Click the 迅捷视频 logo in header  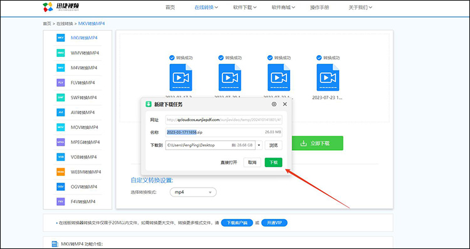61,7
